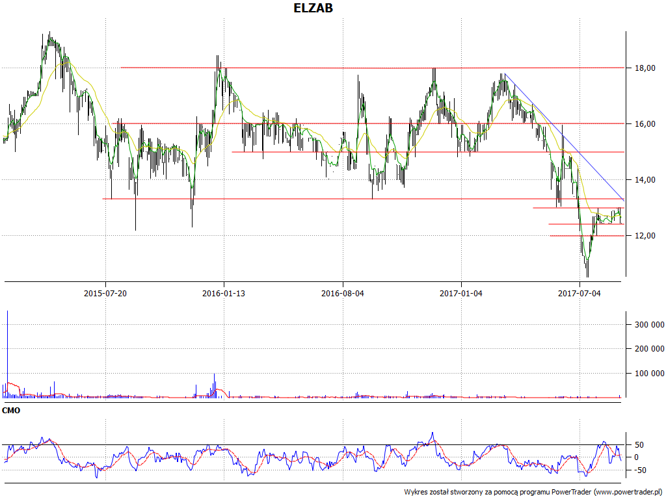Click the 2016-08-04 date label
Viewport: 666px width, 499px height.
tap(342, 293)
